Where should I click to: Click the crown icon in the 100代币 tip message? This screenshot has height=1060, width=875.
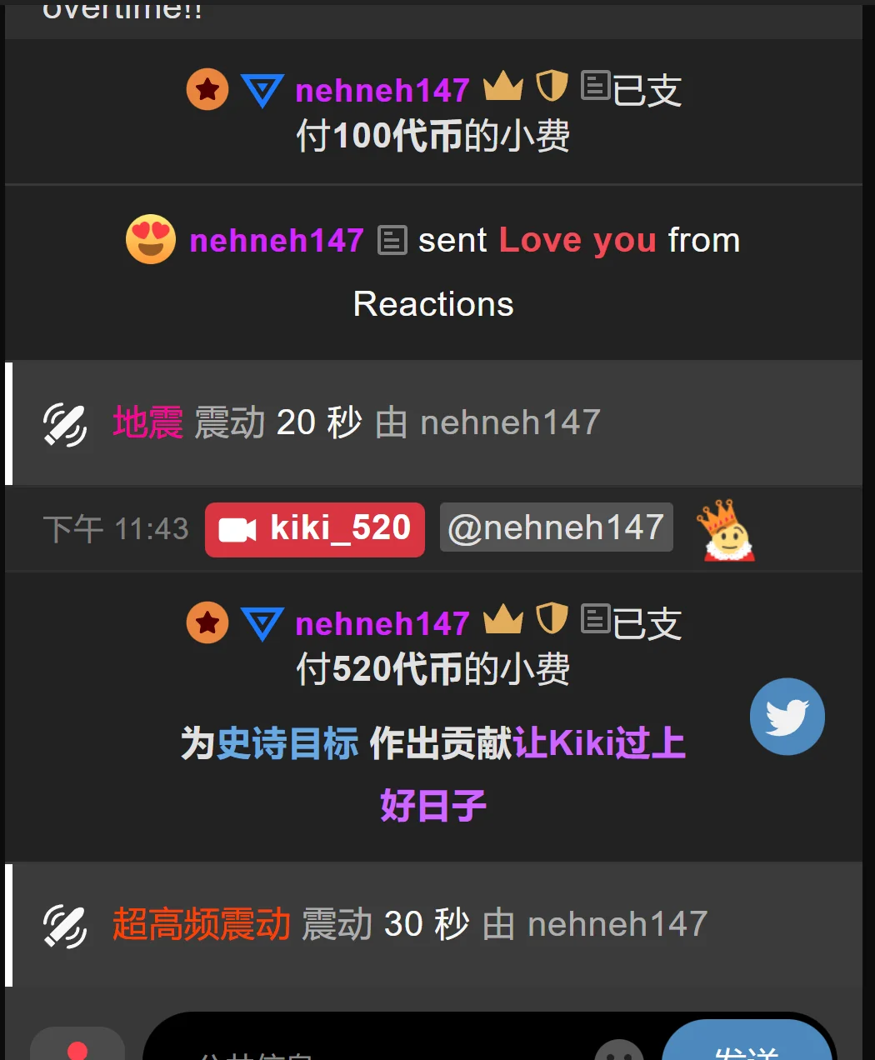pyautogui.click(x=503, y=86)
